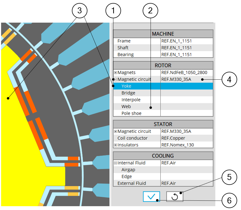Click the Magnets material REF.NdFeB_1050_2800
The image size is (241, 210).
click(184, 73)
